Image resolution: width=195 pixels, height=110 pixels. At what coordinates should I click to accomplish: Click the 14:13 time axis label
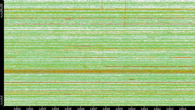tap(170, 109)
